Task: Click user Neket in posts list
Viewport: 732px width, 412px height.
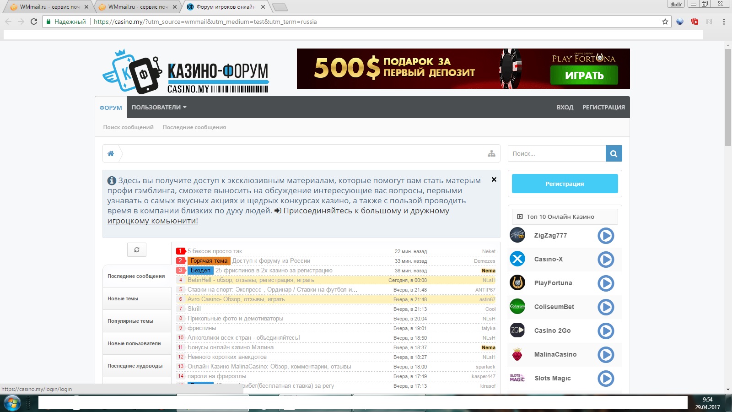Action: click(489, 251)
